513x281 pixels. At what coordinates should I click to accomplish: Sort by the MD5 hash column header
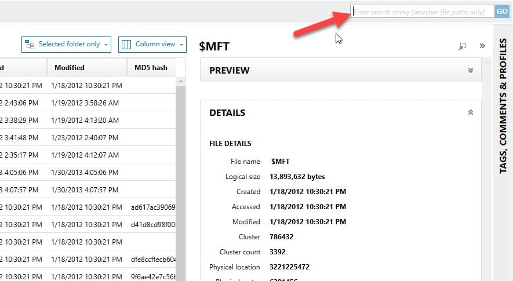151,68
